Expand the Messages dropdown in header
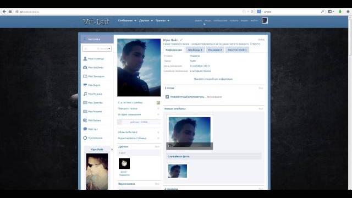The image size is (352, 198). (x=127, y=20)
